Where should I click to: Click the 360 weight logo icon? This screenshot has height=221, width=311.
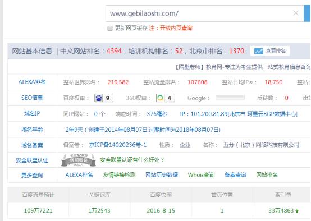coord(160,98)
